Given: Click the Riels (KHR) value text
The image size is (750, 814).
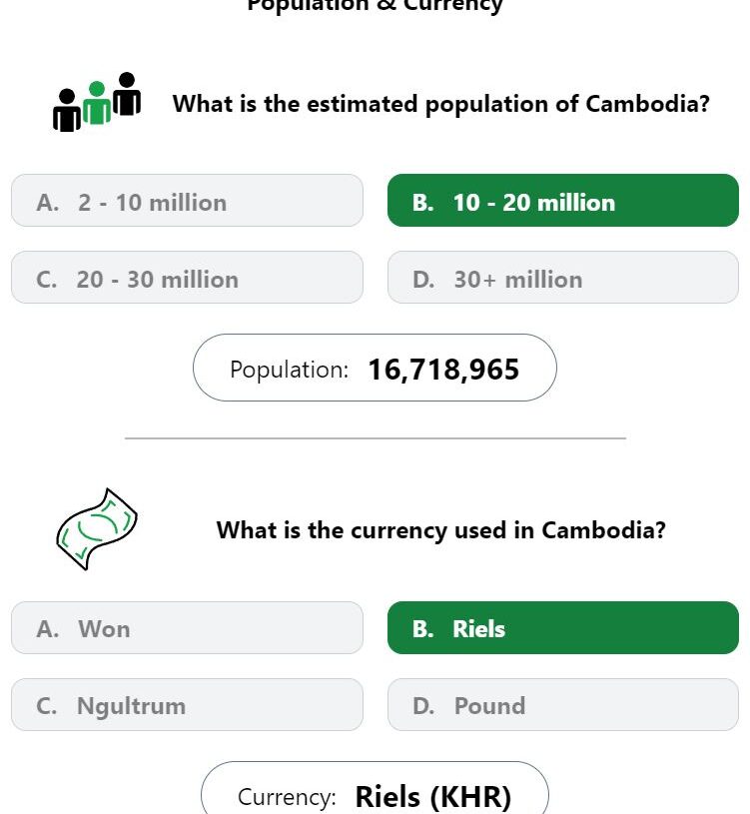Looking at the screenshot, I should coord(433,797).
